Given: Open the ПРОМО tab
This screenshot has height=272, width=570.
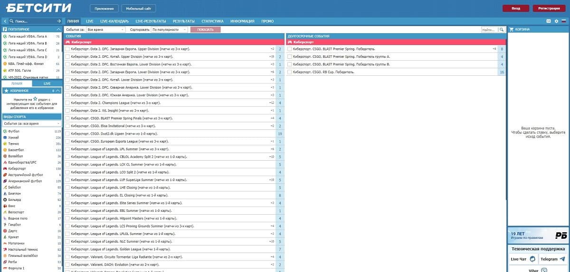Looking at the screenshot, I should pyautogui.click(x=267, y=21).
